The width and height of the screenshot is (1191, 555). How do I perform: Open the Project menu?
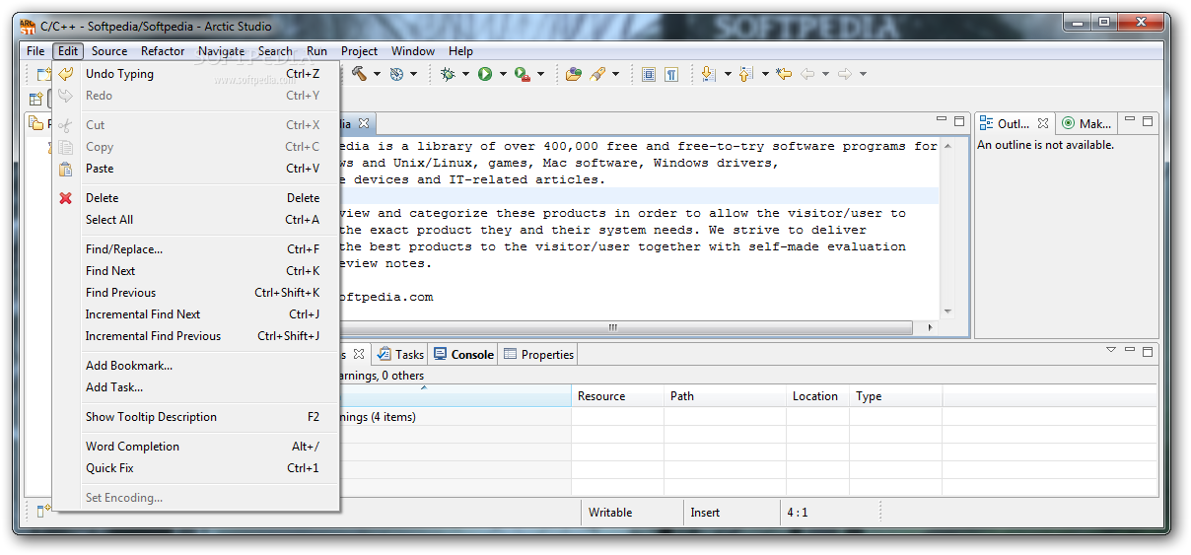click(359, 51)
